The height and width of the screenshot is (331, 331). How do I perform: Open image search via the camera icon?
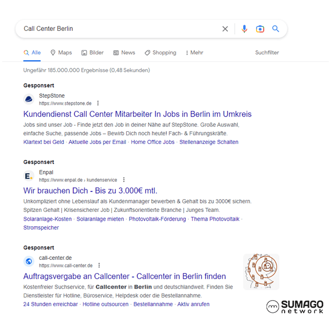[260, 29]
